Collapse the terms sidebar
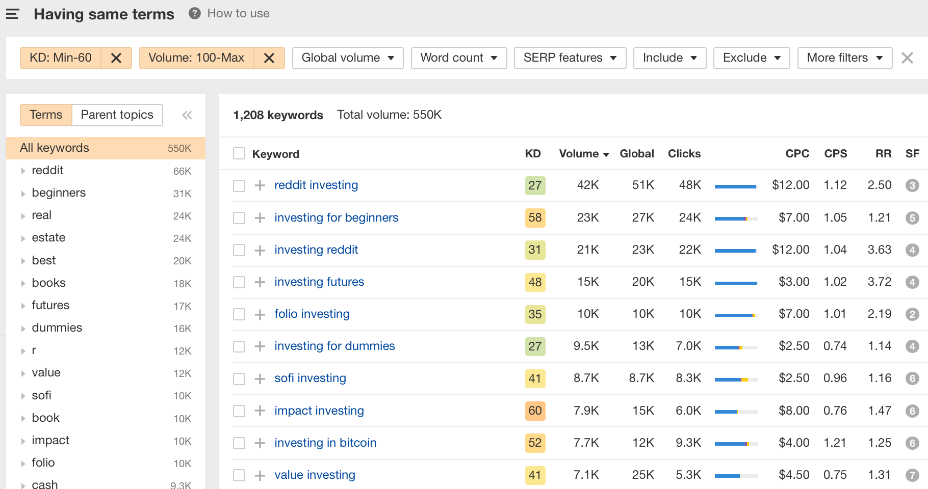Viewport: 928px width, 489px height. pos(187,115)
